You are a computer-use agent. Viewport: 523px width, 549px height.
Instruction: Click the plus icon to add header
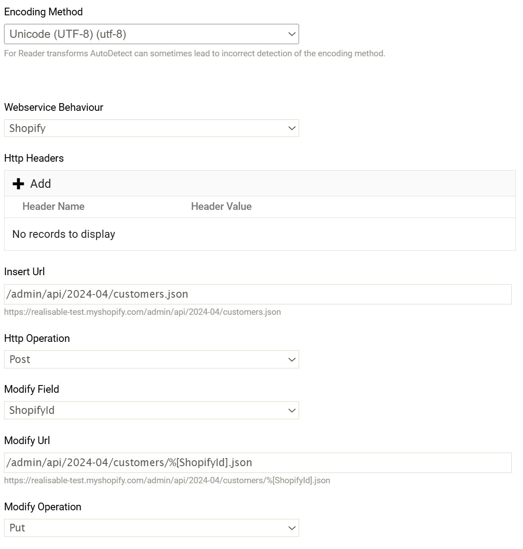tap(18, 184)
